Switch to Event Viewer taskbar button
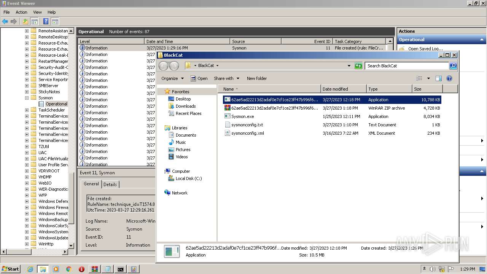This screenshot has height=274, width=487. tap(133, 269)
